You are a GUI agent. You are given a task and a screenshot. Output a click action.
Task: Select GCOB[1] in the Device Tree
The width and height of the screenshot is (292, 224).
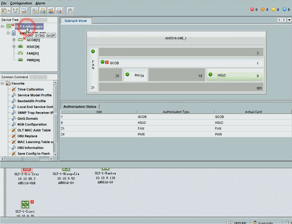(x=33, y=40)
